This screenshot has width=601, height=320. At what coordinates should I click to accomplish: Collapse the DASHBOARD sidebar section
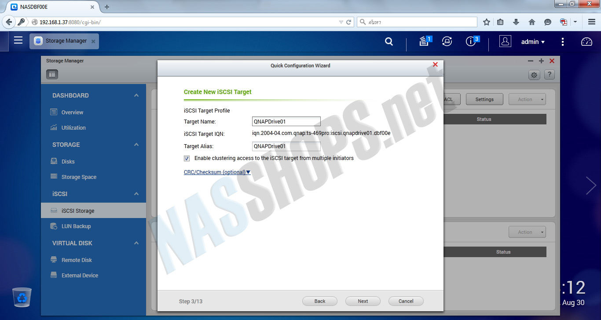click(x=136, y=95)
